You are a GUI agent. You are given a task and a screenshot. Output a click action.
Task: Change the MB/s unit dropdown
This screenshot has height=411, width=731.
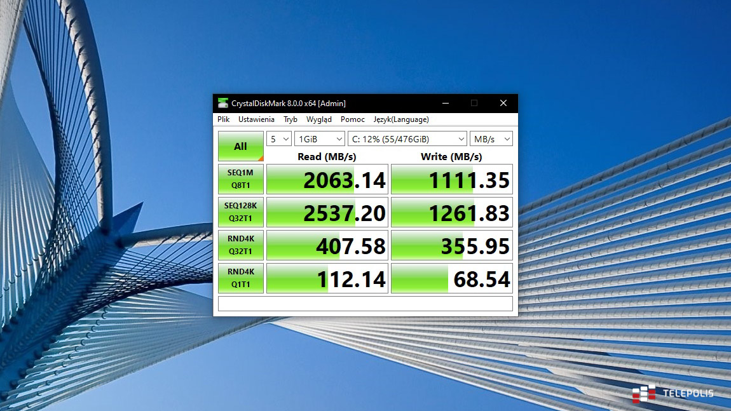(491, 139)
